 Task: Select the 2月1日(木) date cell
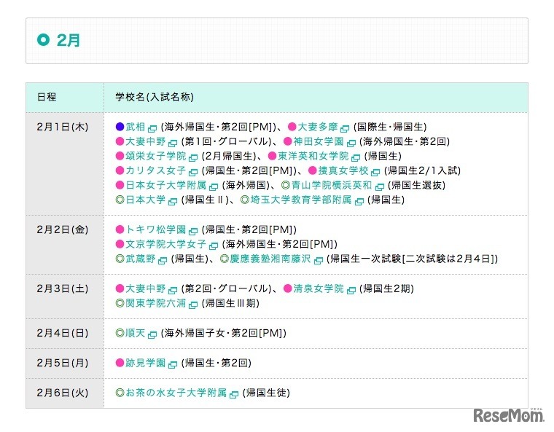[65, 164]
